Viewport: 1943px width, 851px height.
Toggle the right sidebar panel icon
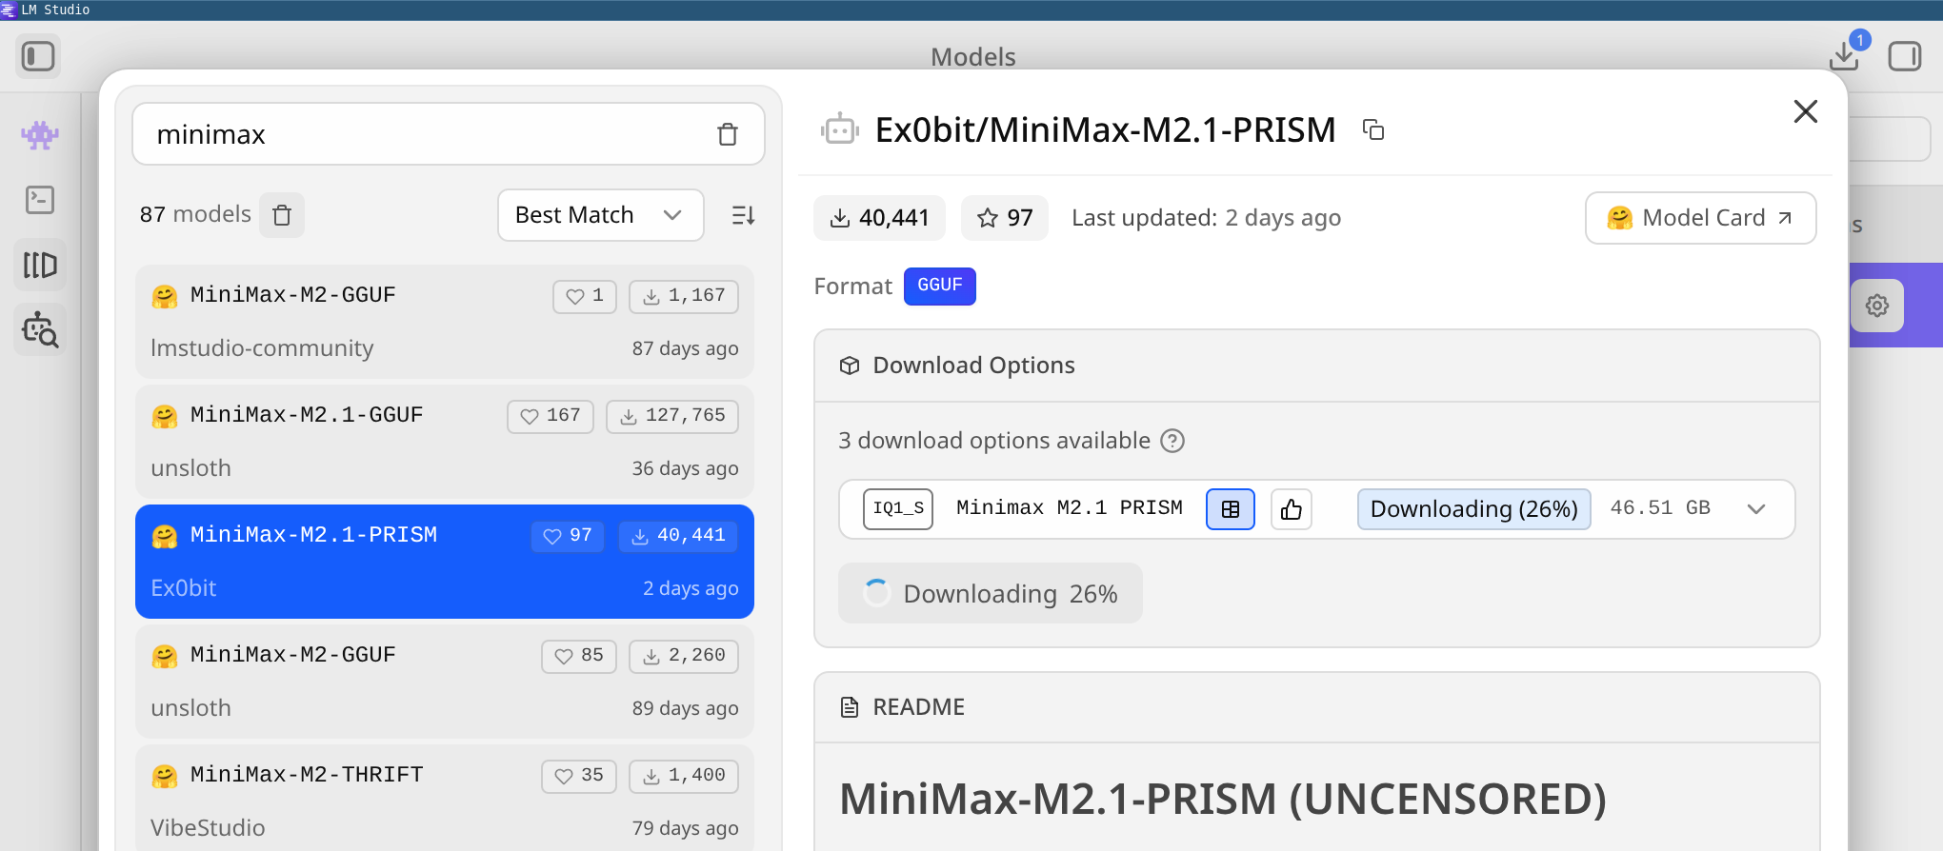(x=1905, y=56)
